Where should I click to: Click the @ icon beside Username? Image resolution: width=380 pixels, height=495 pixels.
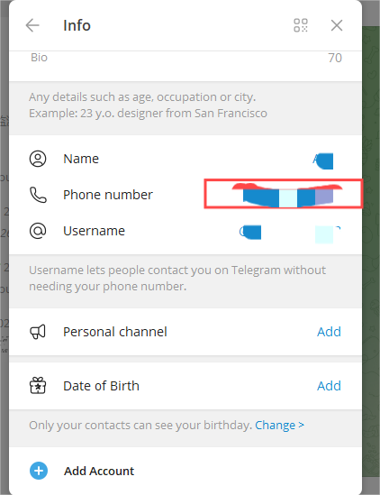point(38,231)
